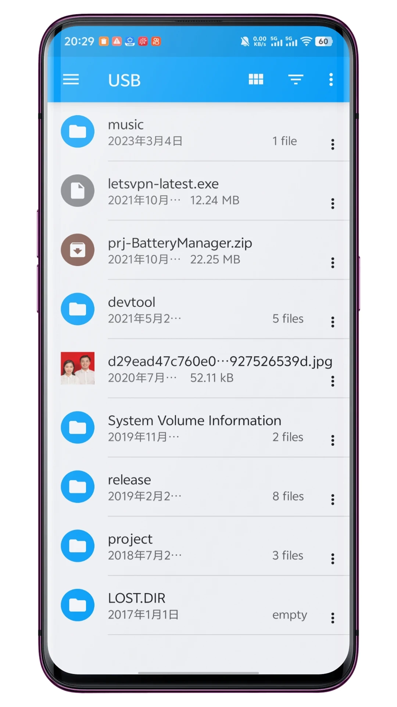
Task: Tap the letsvpn-latest.exe file icon
Action: coord(78,191)
